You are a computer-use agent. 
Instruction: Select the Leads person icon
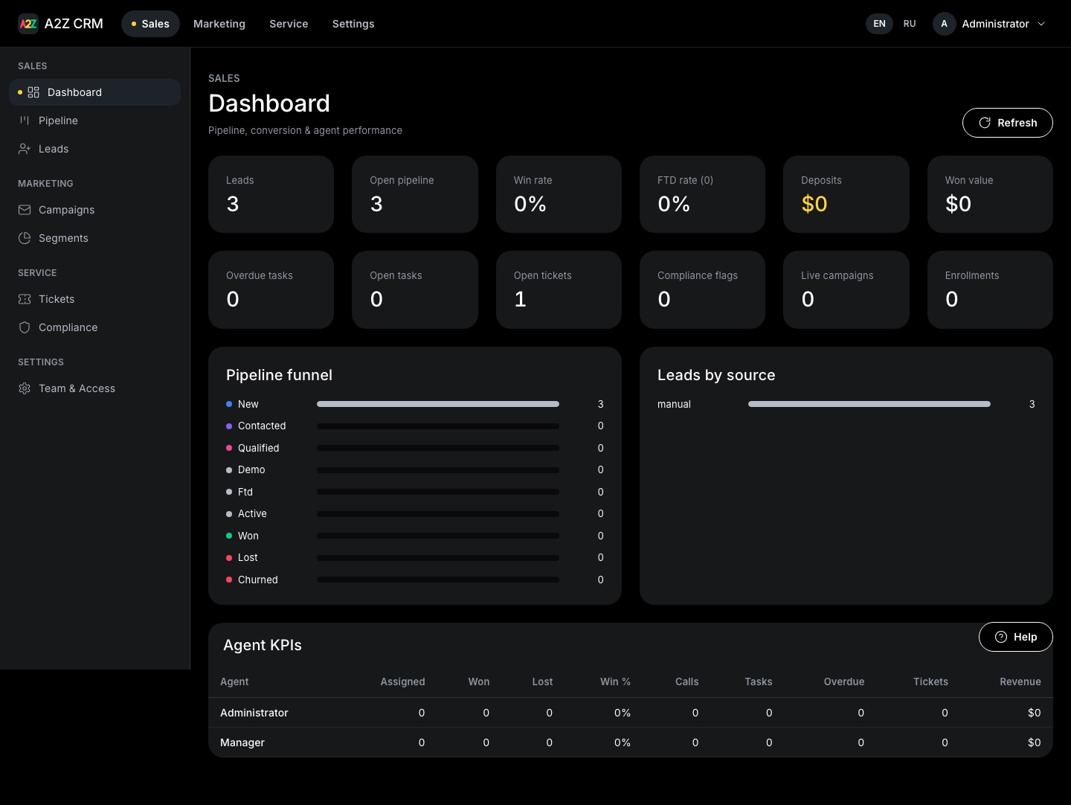pyautogui.click(x=25, y=149)
